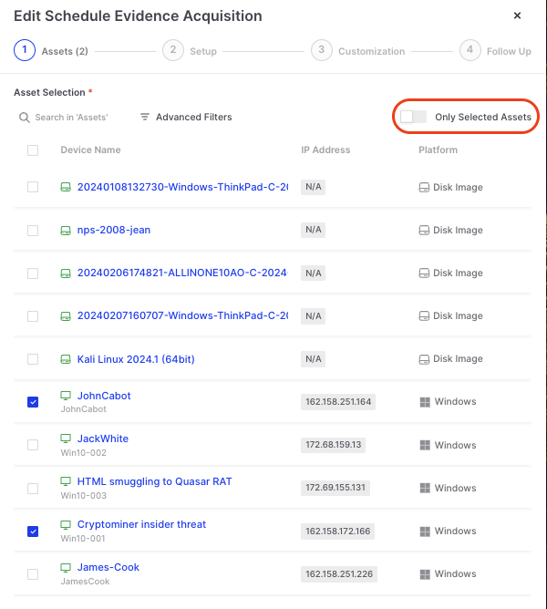Click the disk image platform icon for Kali Linux
This screenshot has width=547, height=609.
pyautogui.click(x=424, y=359)
